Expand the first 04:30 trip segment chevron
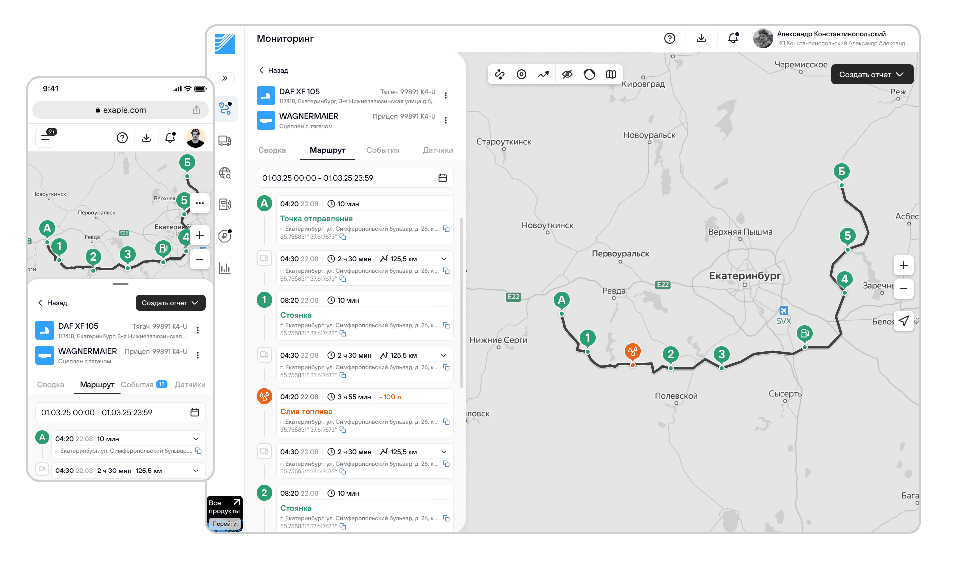Viewport: 955px width, 565px height. (x=444, y=259)
